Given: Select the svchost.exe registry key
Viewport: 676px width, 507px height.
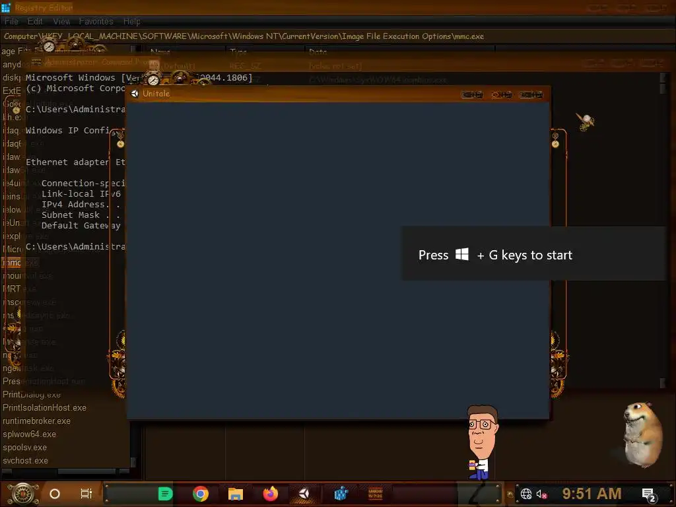Looking at the screenshot, I should tap(26, 460).
